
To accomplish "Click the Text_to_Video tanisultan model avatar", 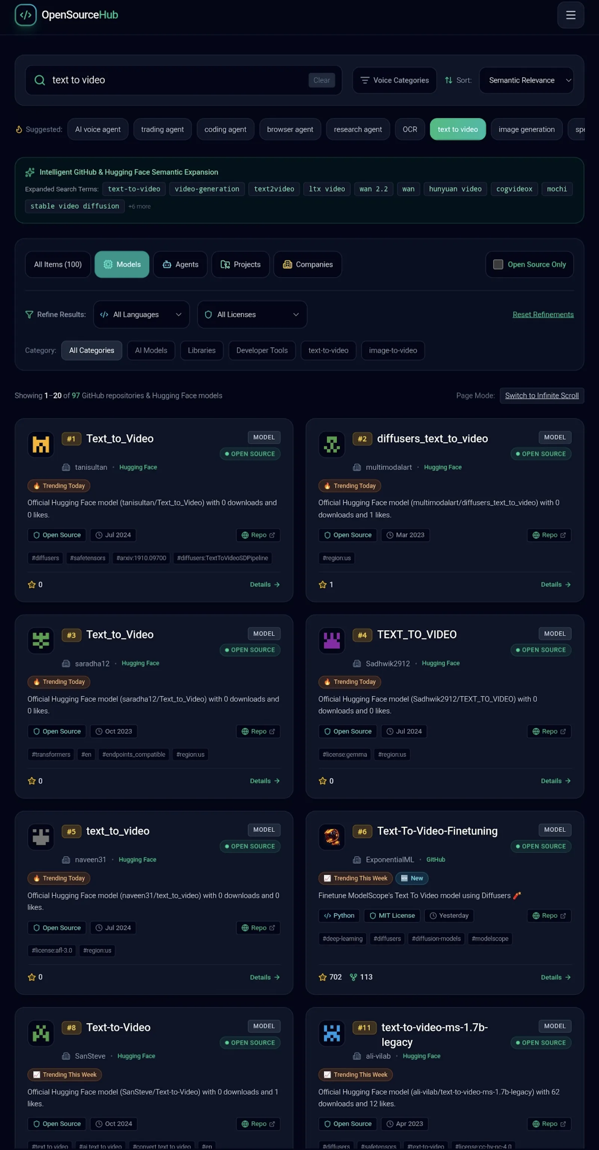I will pyautogui.click(x=40, y=444).
